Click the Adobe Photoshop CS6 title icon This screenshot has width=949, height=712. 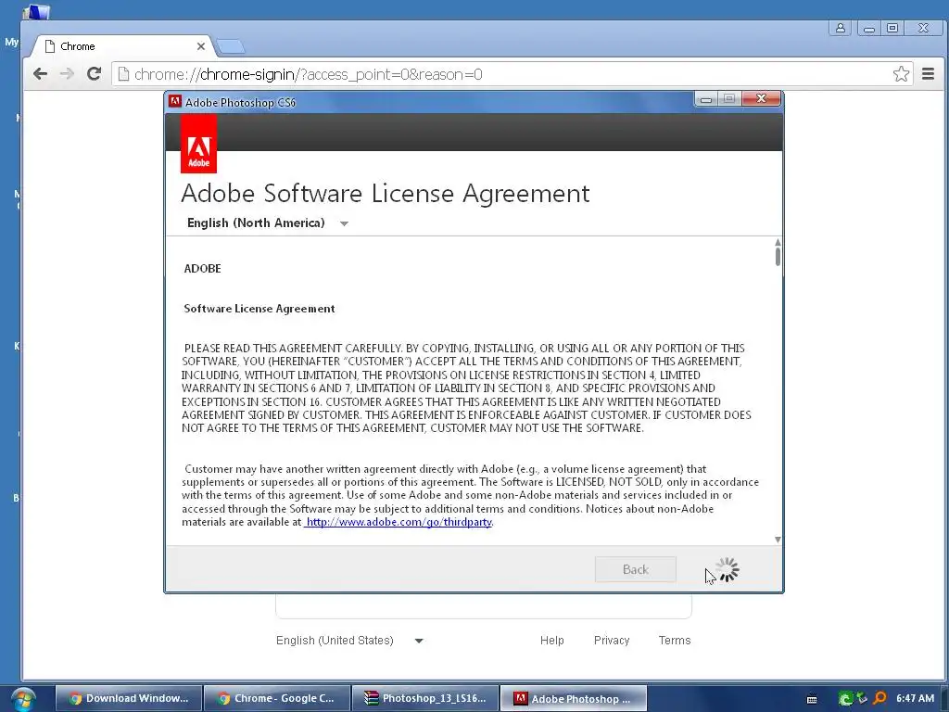[175, 101]
